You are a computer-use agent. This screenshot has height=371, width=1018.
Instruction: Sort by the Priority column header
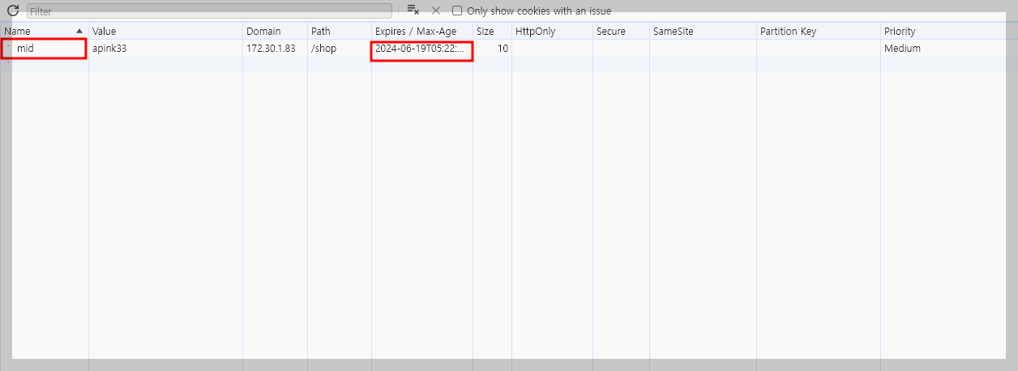(x=949, y=31)
